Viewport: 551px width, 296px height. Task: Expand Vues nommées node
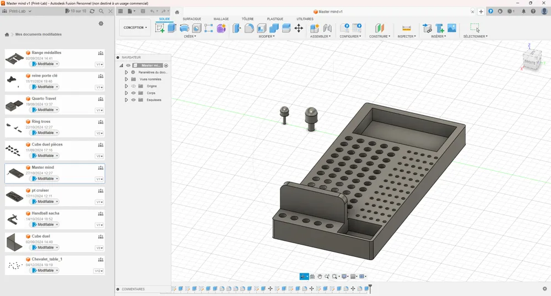[x=126, y=79]
